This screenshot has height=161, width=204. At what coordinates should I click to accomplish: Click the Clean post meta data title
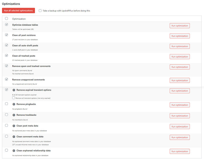click(x=27, y=126)
